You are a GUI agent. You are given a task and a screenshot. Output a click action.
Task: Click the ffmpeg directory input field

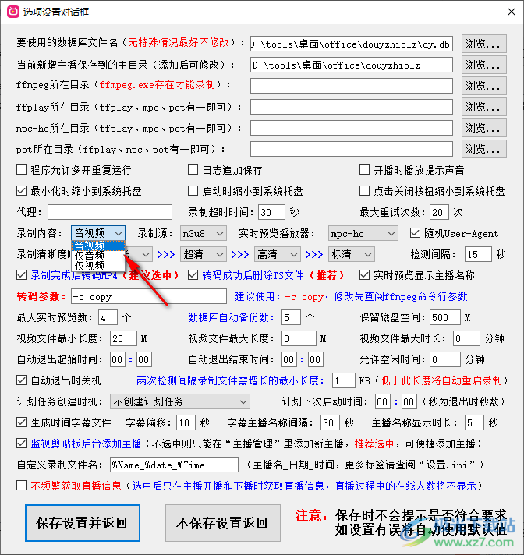(x=351, y=86)
